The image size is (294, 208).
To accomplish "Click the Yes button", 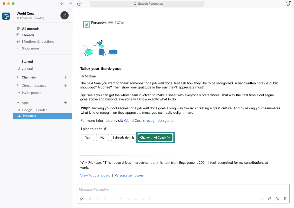I will coord(87,138).
